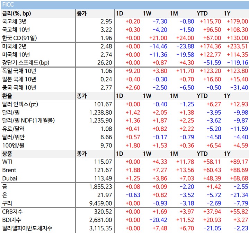Click the 달러/위안 row label
Viewport: 249px width, 236px height.
[x=13, y=137]
